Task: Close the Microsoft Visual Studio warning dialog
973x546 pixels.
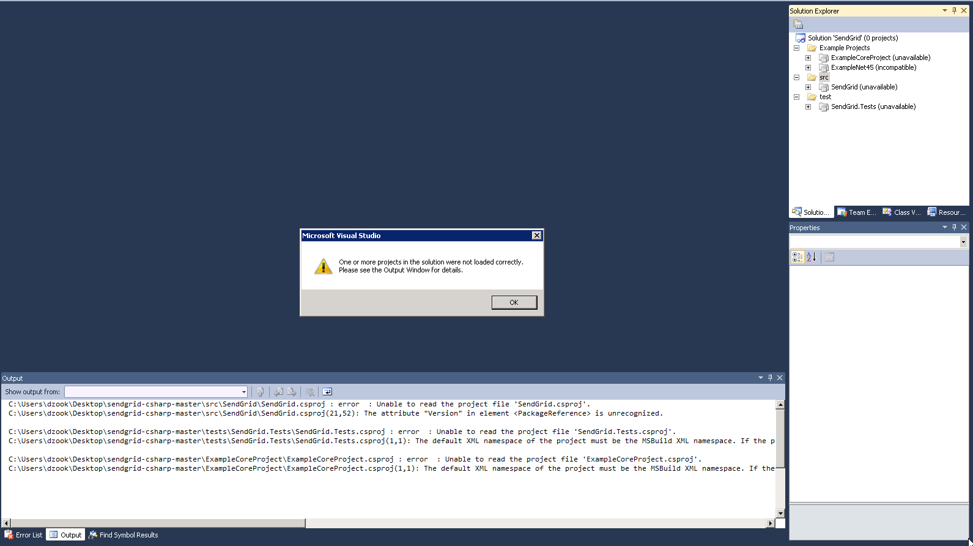Action: pyautogui.click(x=536, y=236)
